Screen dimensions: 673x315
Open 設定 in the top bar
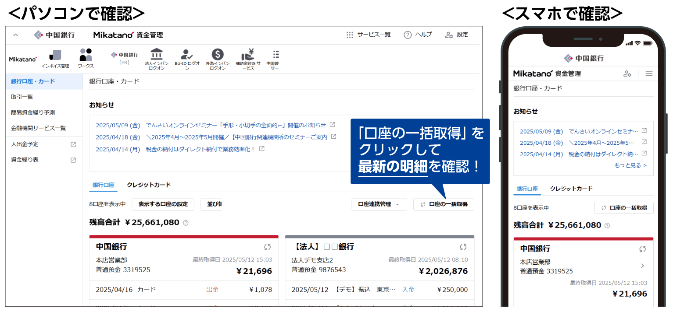[457, 35]
